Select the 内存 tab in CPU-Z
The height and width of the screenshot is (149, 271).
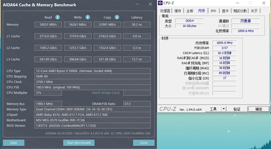coord(202,11)
